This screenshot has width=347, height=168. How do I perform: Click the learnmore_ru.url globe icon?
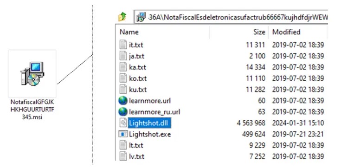pyautogui.click(x=123, y=112)
